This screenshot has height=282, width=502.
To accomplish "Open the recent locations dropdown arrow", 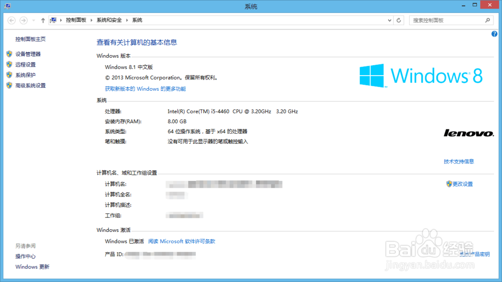I will [34, 21].
